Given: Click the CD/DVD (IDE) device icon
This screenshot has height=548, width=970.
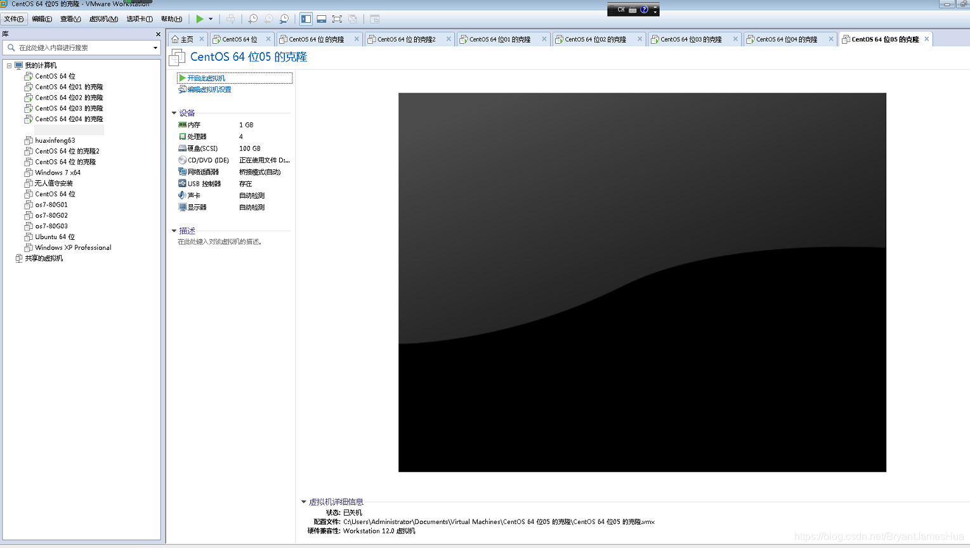Looking at the screenshot, I should click(x=182, y=160).
